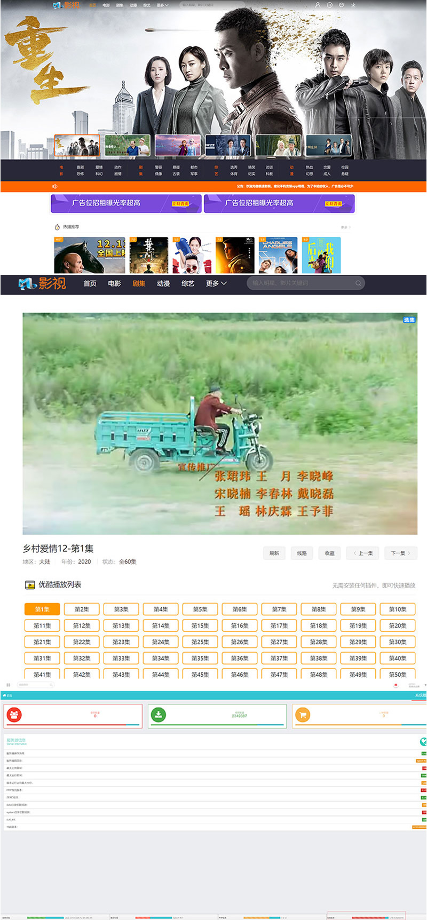Select the 剧集 tab in navbar
The image size is (427, 920).
(139, 283)
